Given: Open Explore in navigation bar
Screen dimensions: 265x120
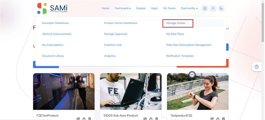Looking at the screenshot, I should 141,8.
